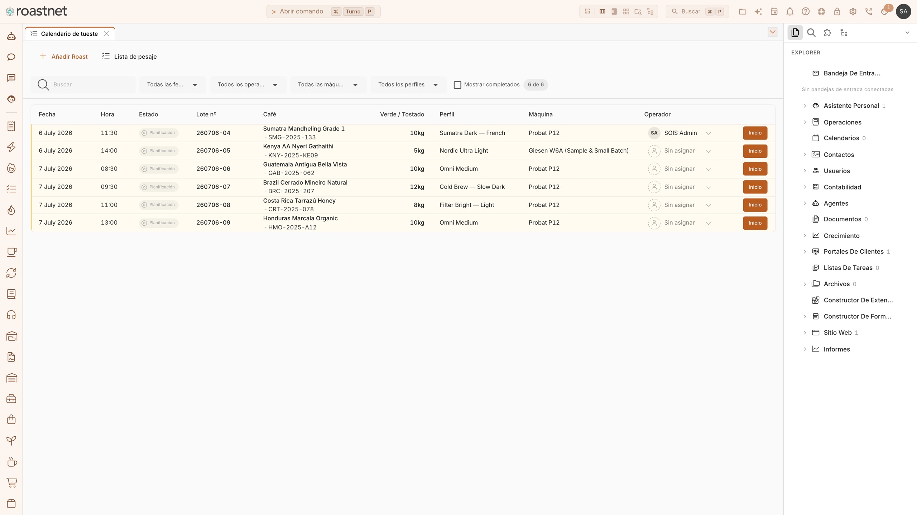Viewport: 917px width, 515px height.
Task: Click the headphones icon in left sidebar
Action: [11, 315]
